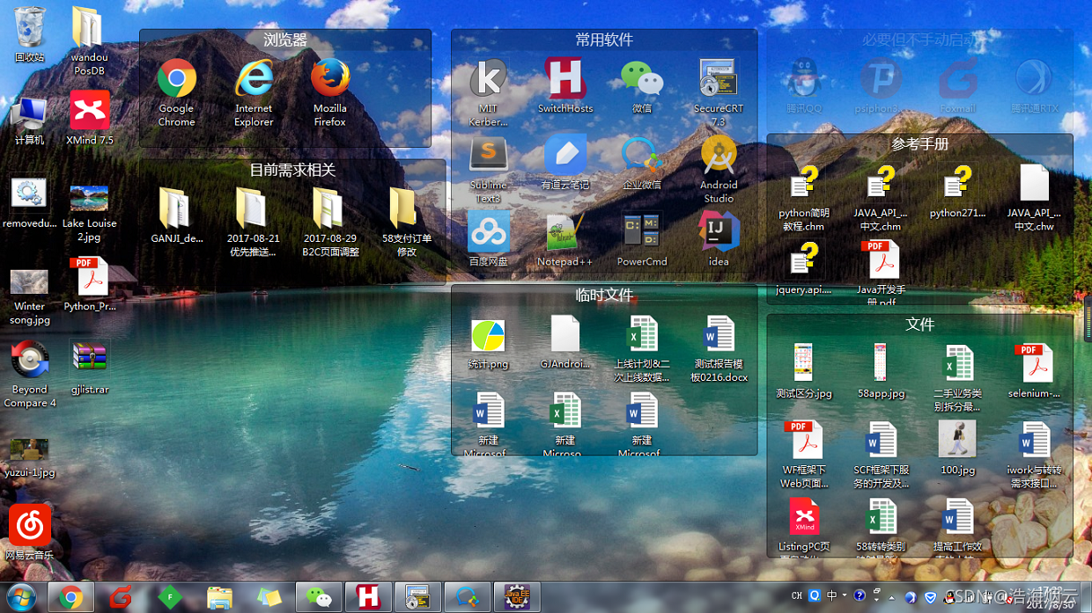Select the gjlist.rar archive
This screenshot has height=613, width=1092.
(90, 359)
